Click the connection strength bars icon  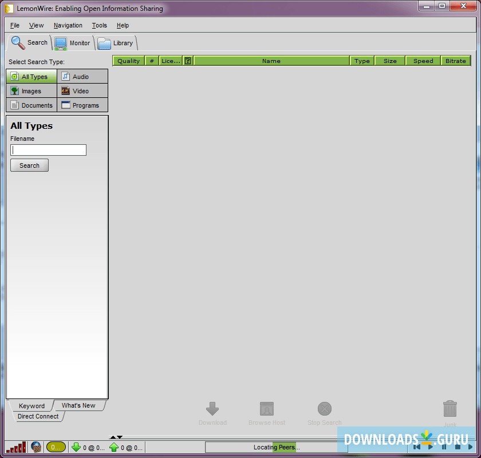(16, 447)
